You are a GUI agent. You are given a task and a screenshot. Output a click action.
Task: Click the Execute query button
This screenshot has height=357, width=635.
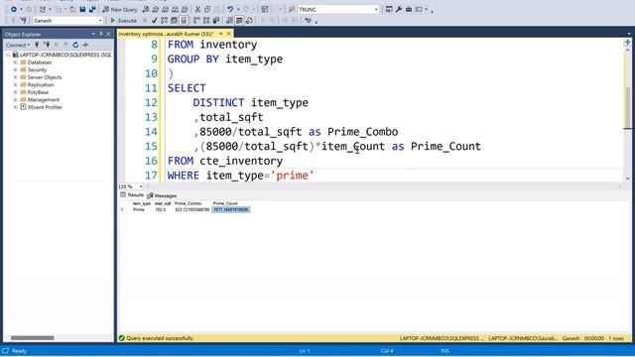[x=123, y=20]
